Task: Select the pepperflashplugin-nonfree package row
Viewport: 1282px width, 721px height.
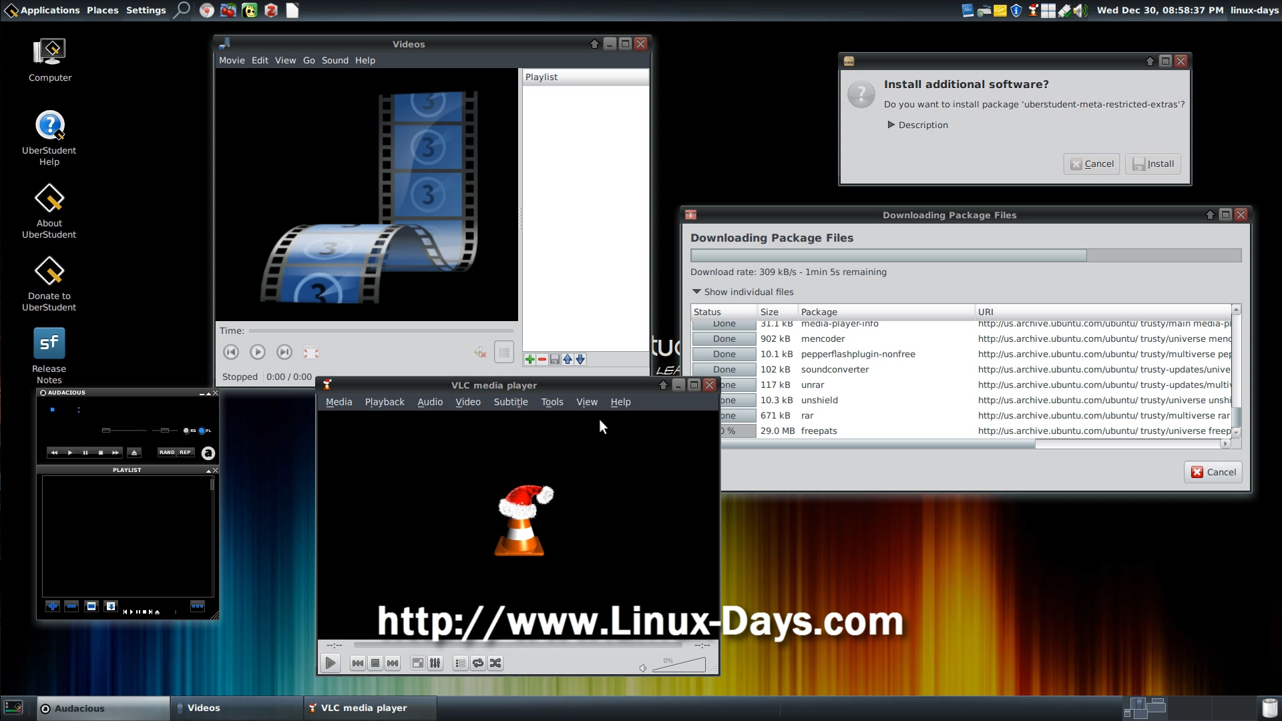Action: click(961, 354)
